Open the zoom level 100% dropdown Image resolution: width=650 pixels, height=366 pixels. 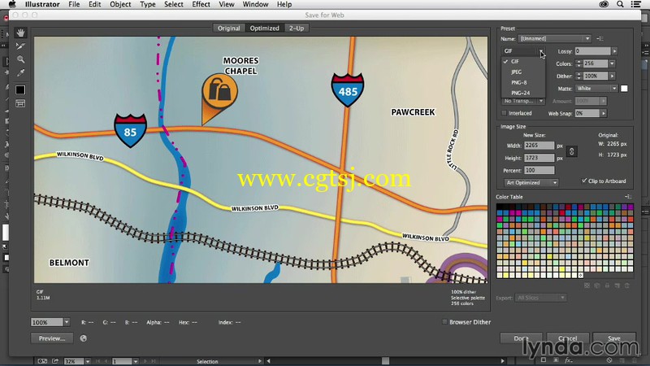pos(67,322)
